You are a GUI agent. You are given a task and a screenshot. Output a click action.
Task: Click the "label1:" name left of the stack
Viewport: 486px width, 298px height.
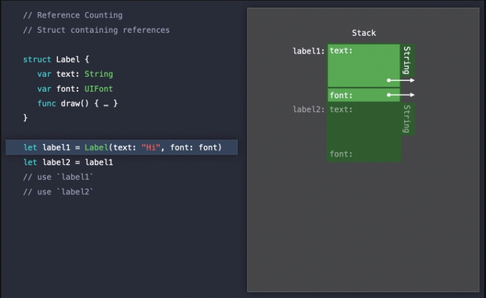click(309, 51)
